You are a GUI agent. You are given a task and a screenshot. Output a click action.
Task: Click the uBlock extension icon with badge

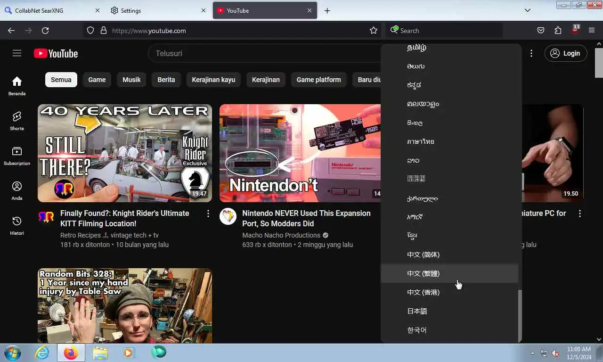(575, 30)
